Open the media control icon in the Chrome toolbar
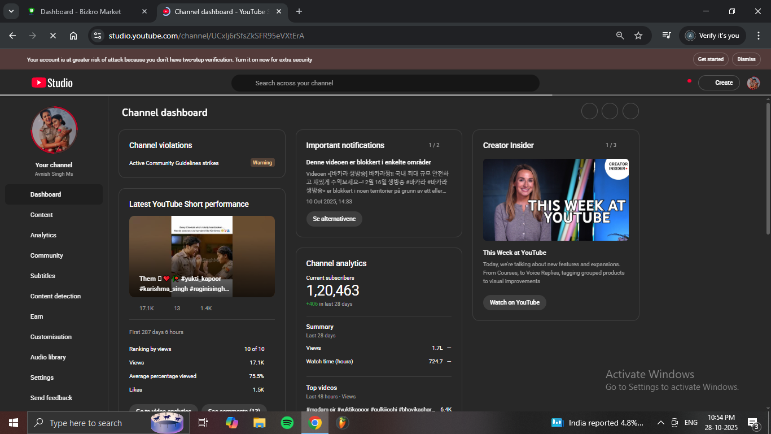This screenshot has width=771, height=434. tap(667, 36)
